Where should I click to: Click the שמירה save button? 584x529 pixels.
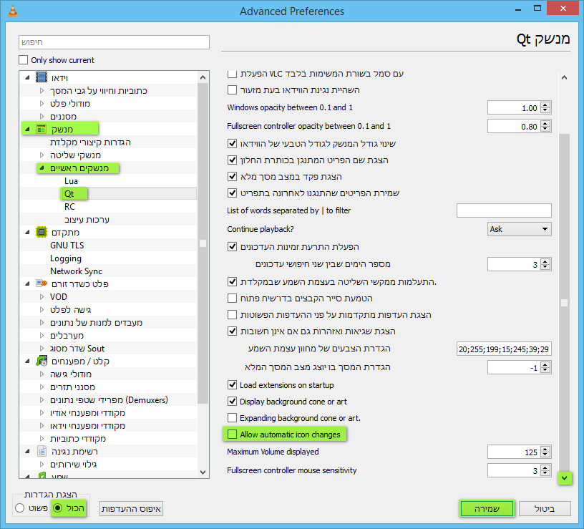(487, 508)
